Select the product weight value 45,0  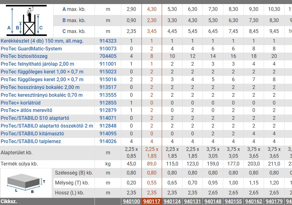click(131, 164)
